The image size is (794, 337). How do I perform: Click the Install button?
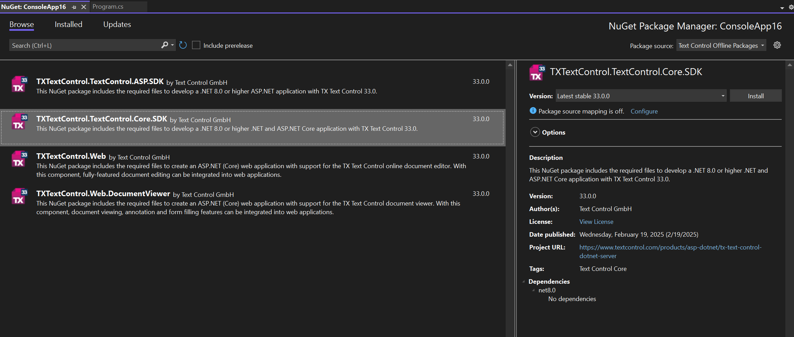[x=756, y=96]
